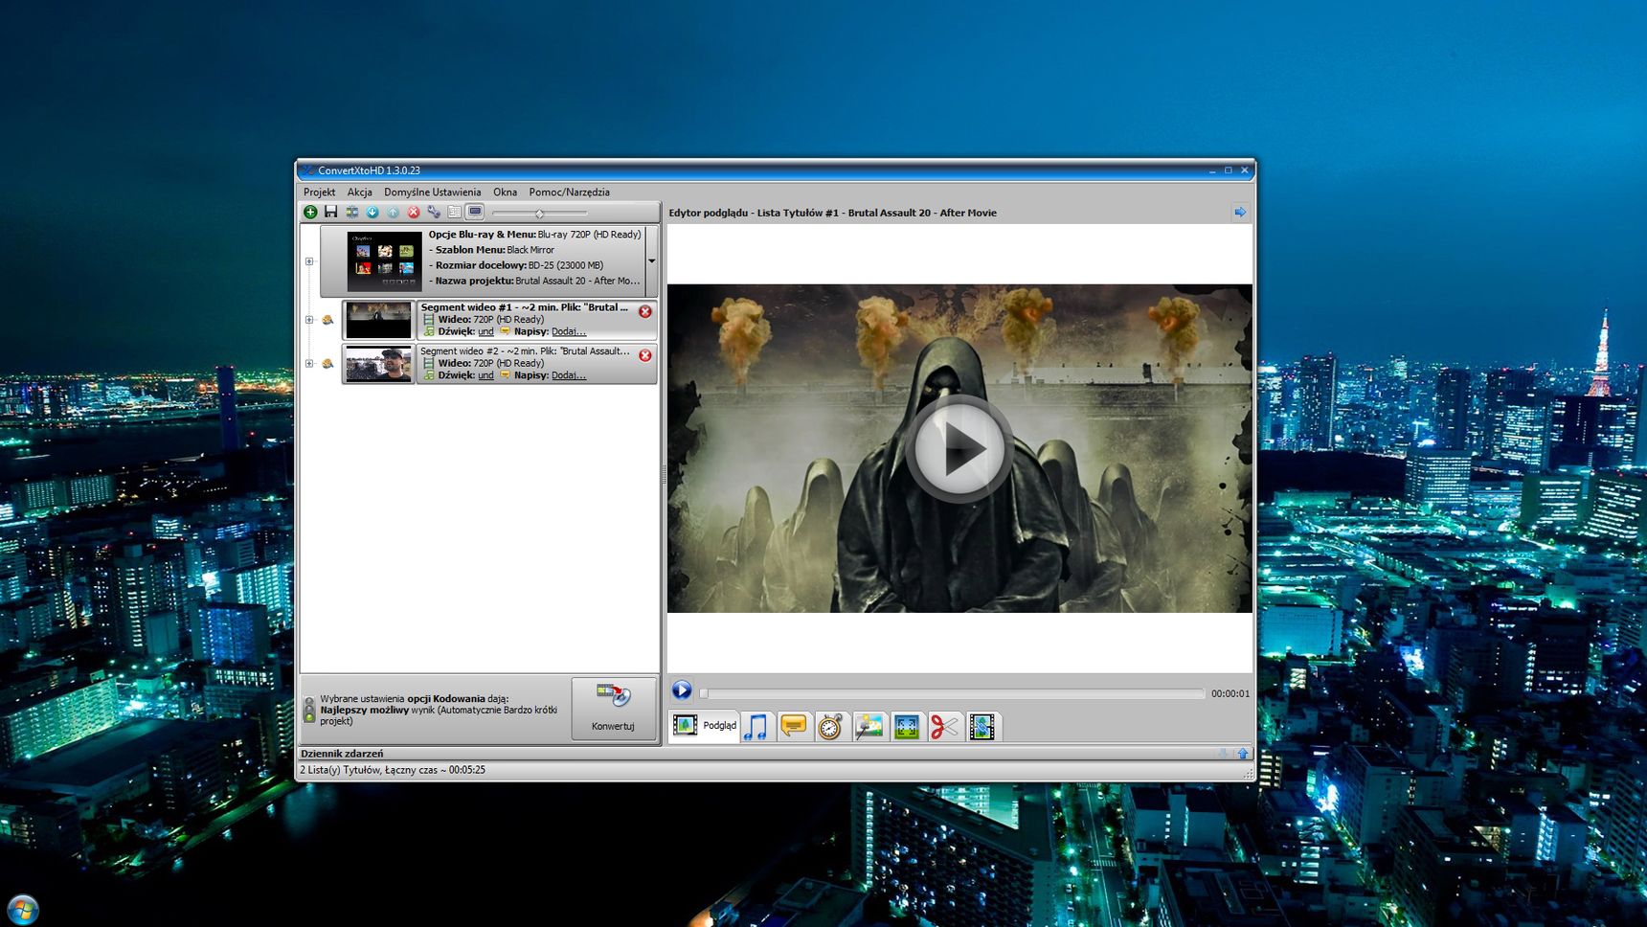Viewport: 1647px width, 927px height.
Task: Select the Segment wideo #1 thumbnail
Action: click(x=378, y=320)
